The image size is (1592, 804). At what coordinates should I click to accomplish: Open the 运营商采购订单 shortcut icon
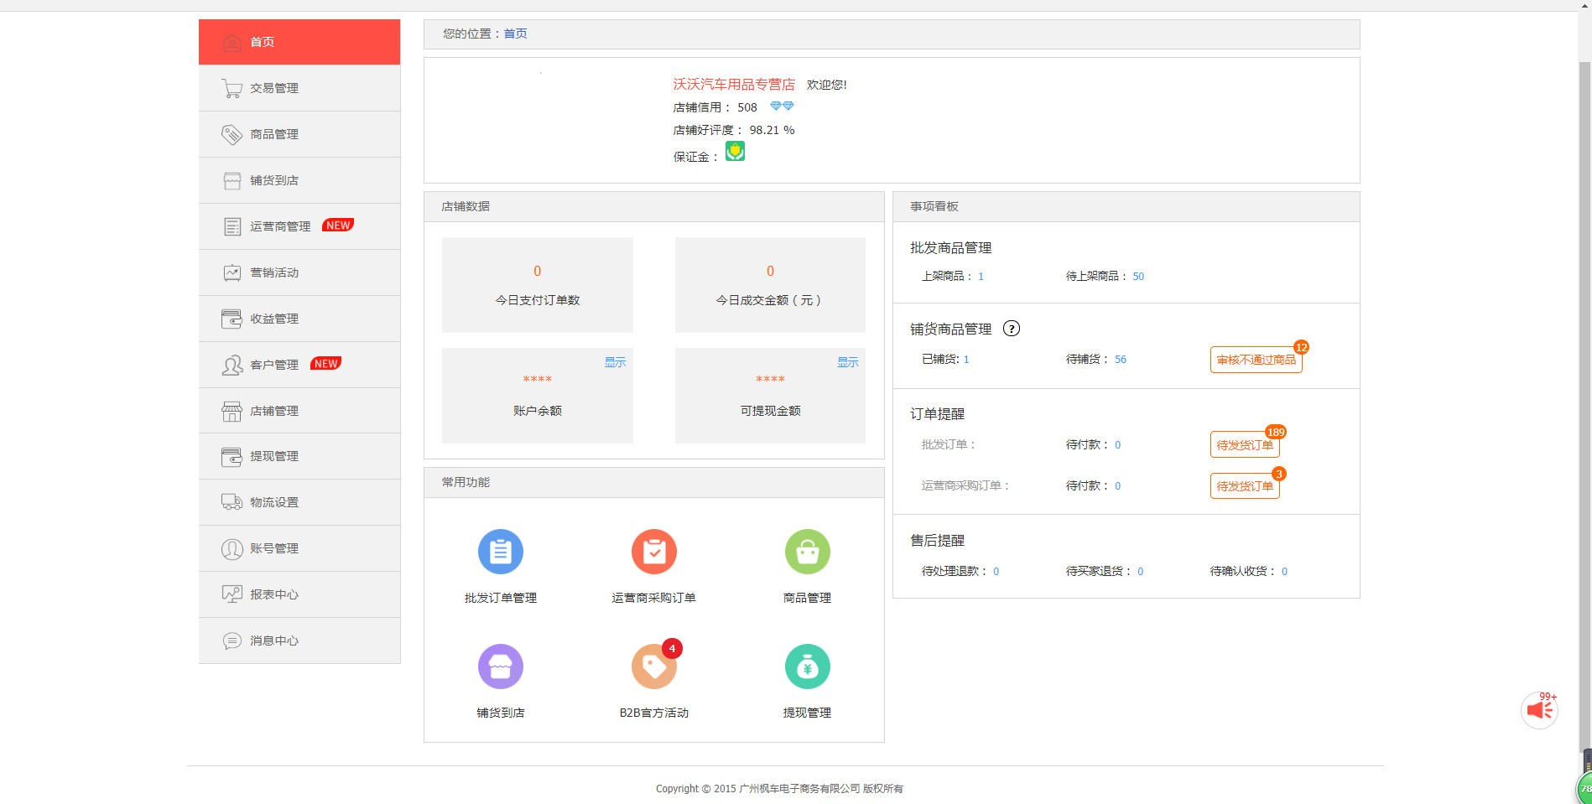click(654, 552)
